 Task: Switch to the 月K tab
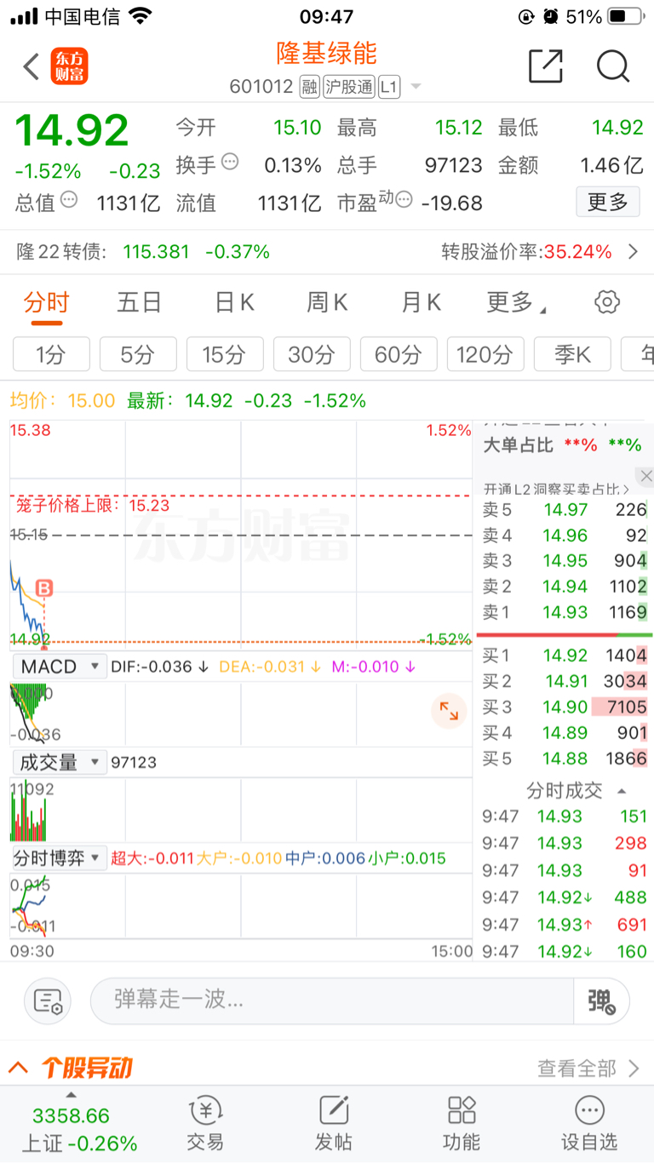pos(421,302)
